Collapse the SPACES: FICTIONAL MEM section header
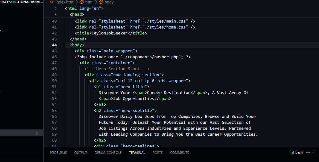The height and width of the screenshot is (162, 319). [x=21, y=2]
